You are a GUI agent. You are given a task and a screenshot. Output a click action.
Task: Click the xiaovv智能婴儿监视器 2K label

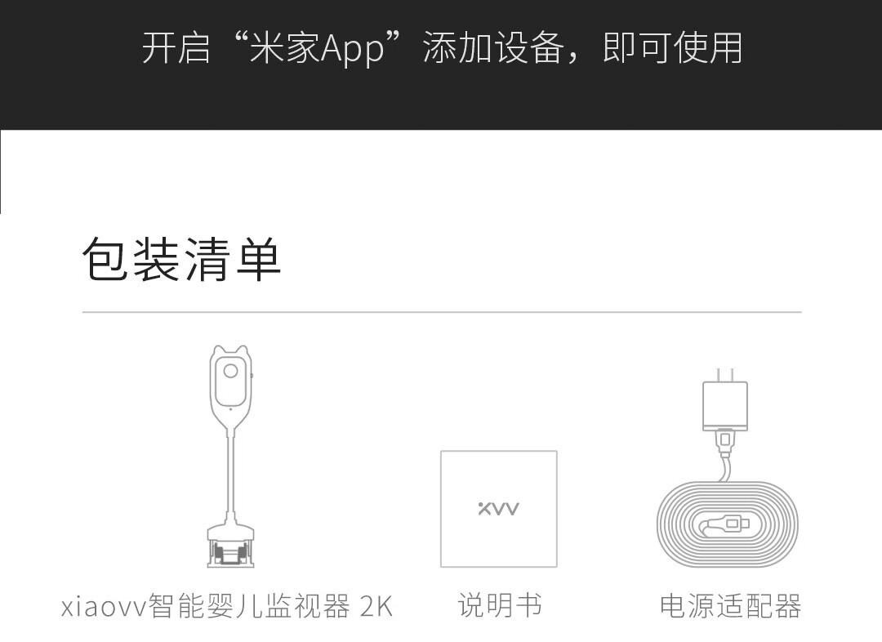(227, 606)
